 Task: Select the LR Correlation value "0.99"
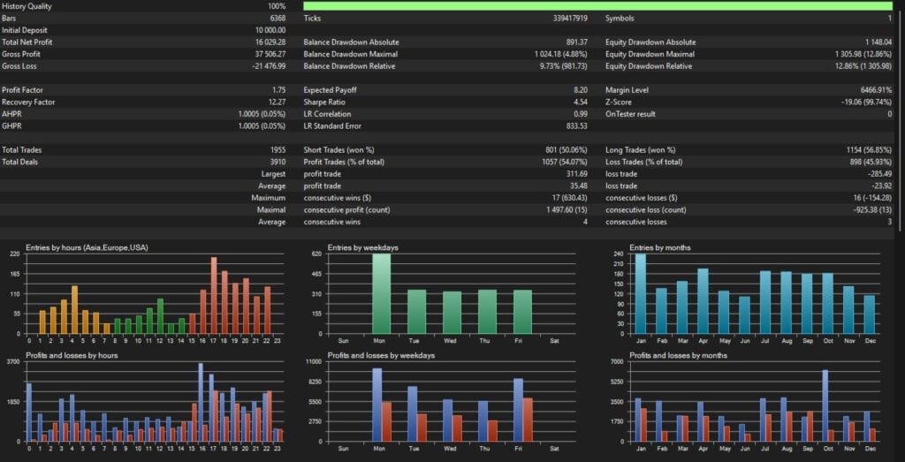[x=582, y=114]
